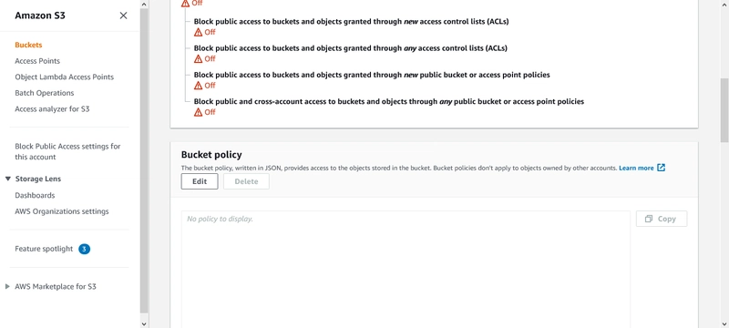Open Buckets in the navigation
Viewport: 729px width, 328px height.
tap(28, 45)
